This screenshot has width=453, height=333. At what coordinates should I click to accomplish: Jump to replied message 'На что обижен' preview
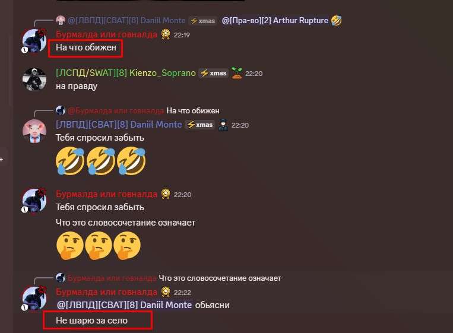(x=193, y=110)
